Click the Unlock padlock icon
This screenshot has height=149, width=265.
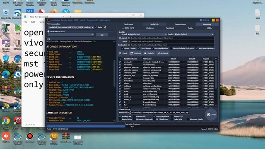[x=145, y=53]
